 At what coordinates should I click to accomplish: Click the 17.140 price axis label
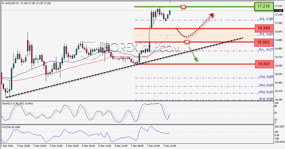(x=278, y=14)
